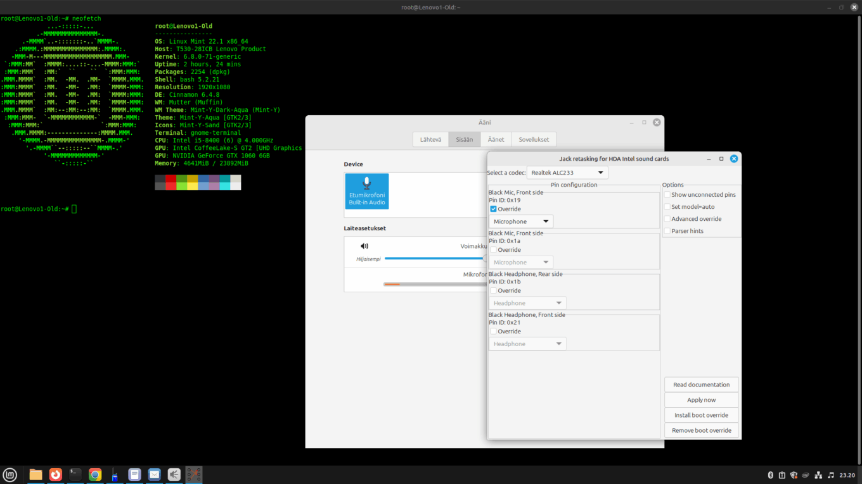Screen dimensions: 862x484
Task: Enable Override for Pin ID 0x21
Action: coord(493,332)
